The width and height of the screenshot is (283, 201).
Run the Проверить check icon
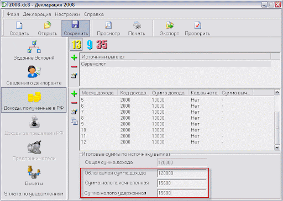tap(197, 28)
